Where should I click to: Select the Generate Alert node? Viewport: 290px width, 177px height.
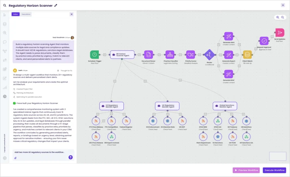229,36
